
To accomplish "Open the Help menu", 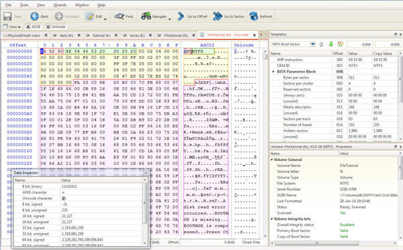I will pos(101,5).
